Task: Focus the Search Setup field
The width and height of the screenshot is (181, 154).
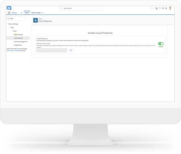Action: click(80, 8)
